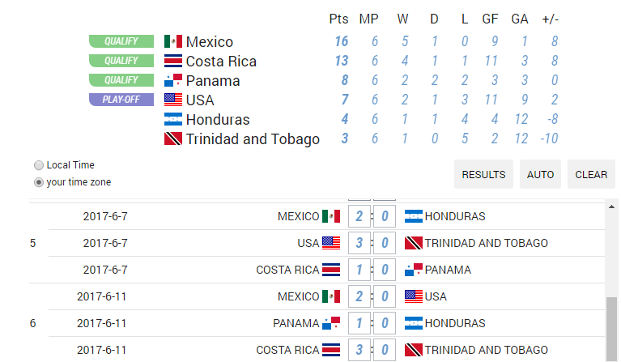Click the USA flag in standings table
The height and width of the screenshot is (362, 621).
point(173,100)
